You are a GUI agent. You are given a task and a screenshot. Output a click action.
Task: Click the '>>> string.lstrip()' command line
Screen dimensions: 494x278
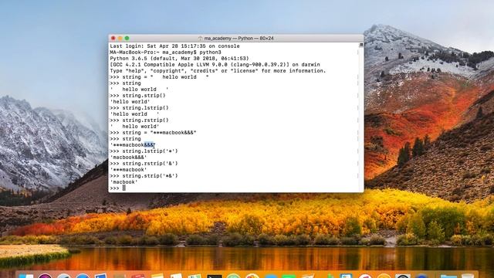pos(139,108)
